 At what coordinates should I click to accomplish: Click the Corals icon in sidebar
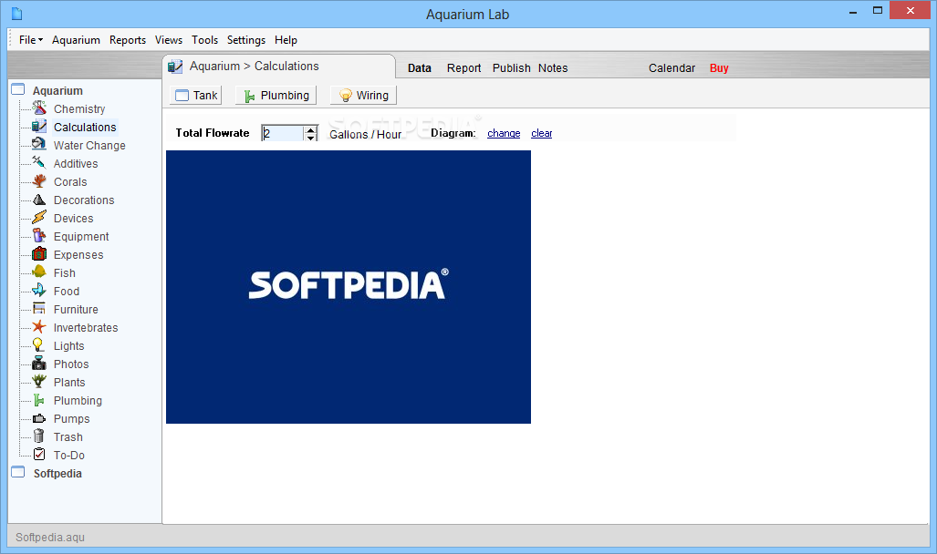39,181
